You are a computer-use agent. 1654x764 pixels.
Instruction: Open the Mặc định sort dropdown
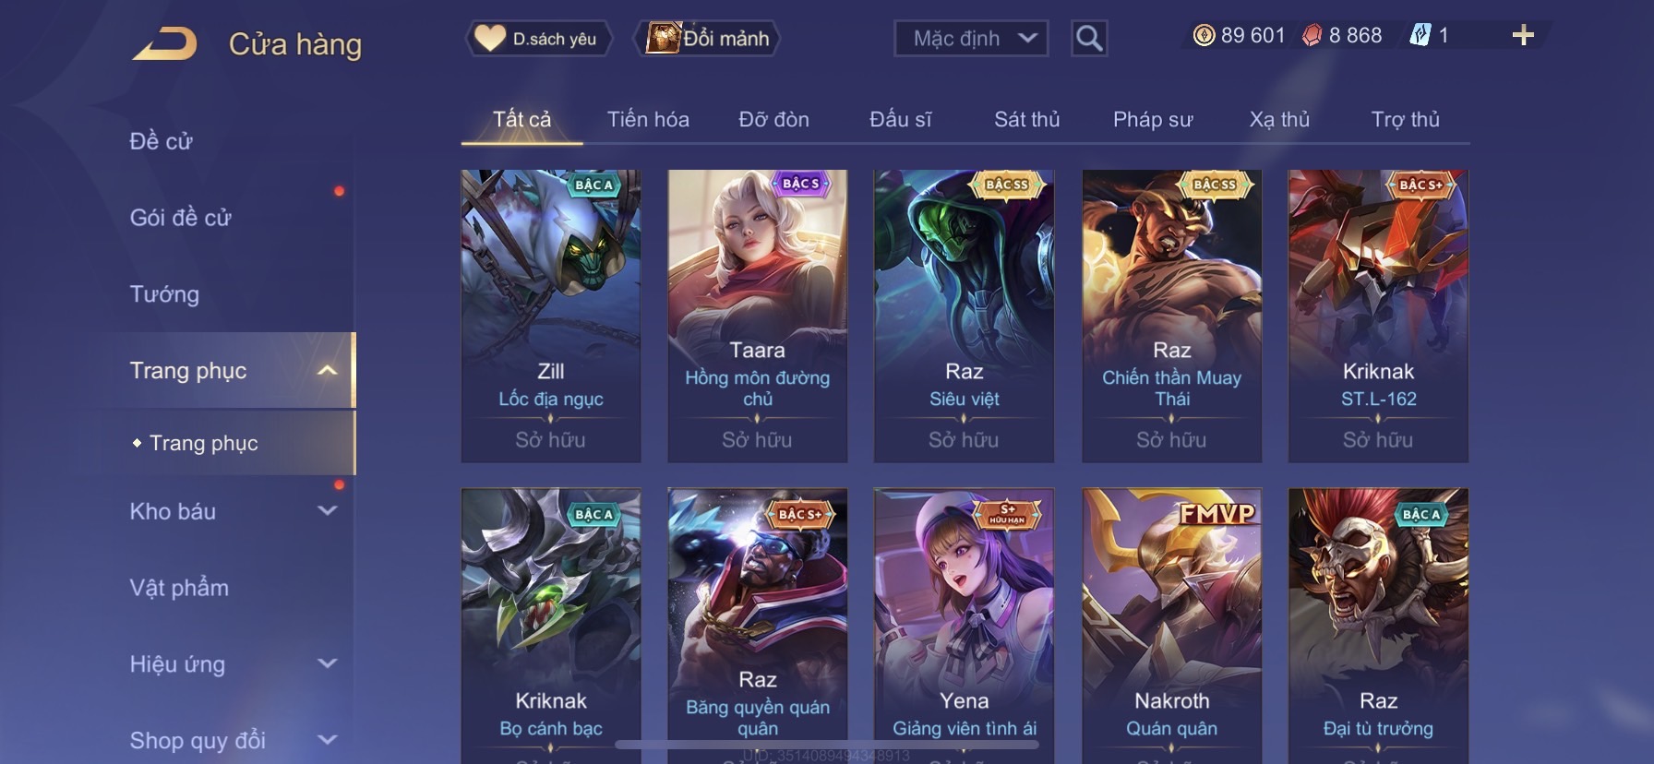[x=971, y=38]
